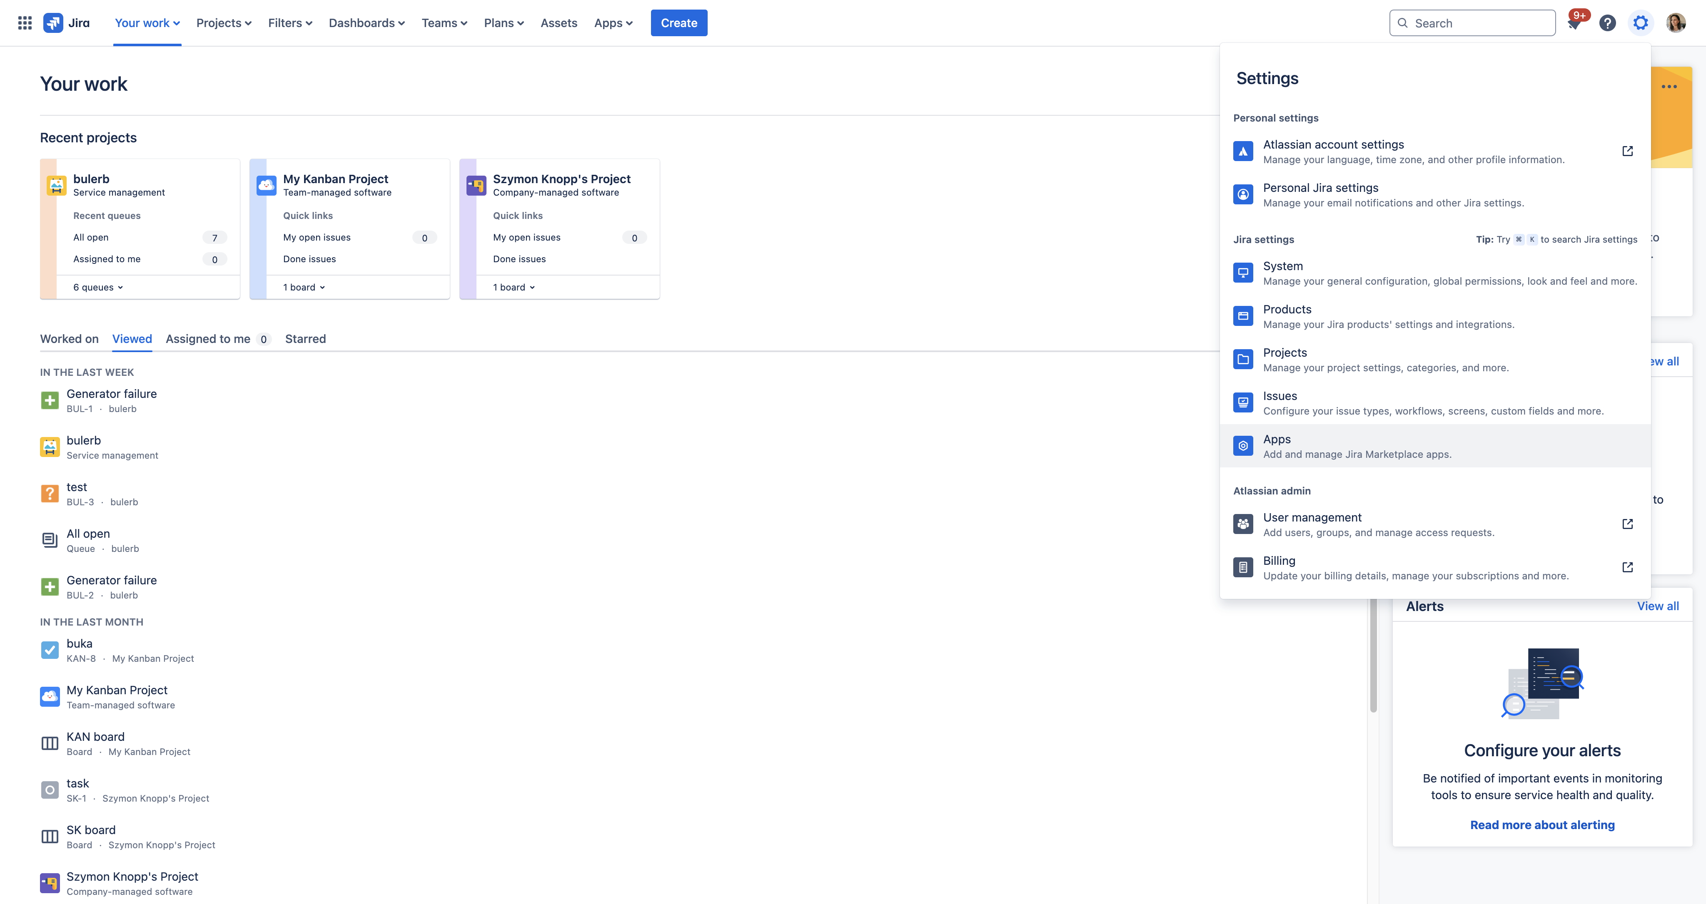Click the Personal Jira settings icon
The height and width of the screenshot is (904, 1706).
coord(1243,194)
